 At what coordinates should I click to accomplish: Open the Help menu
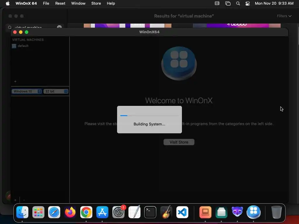pyautogui.click(x=111, y=3)
